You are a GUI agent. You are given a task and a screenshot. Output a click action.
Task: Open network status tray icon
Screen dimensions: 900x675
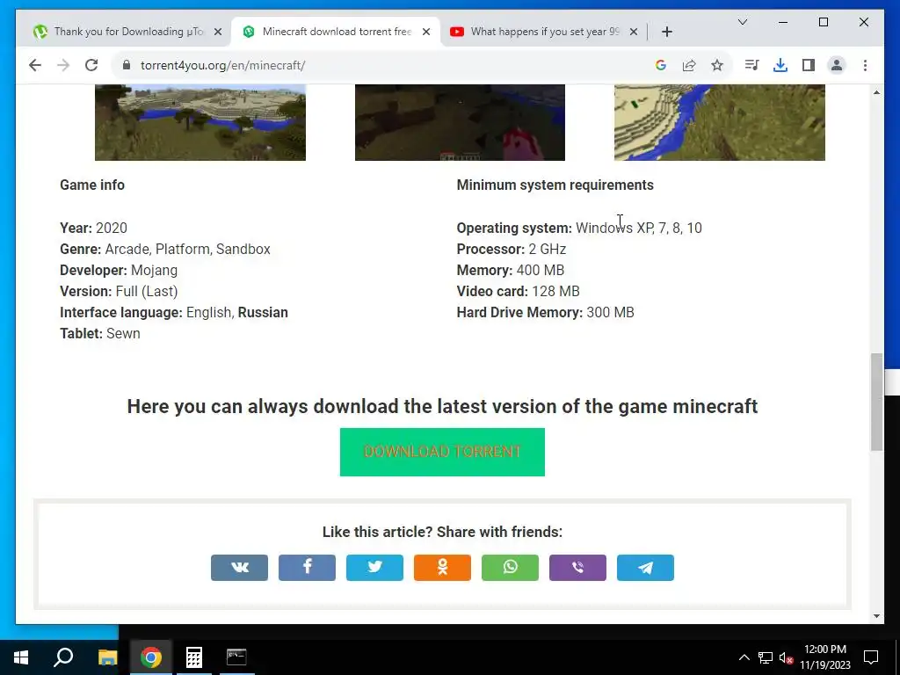[x=766, y=657]
